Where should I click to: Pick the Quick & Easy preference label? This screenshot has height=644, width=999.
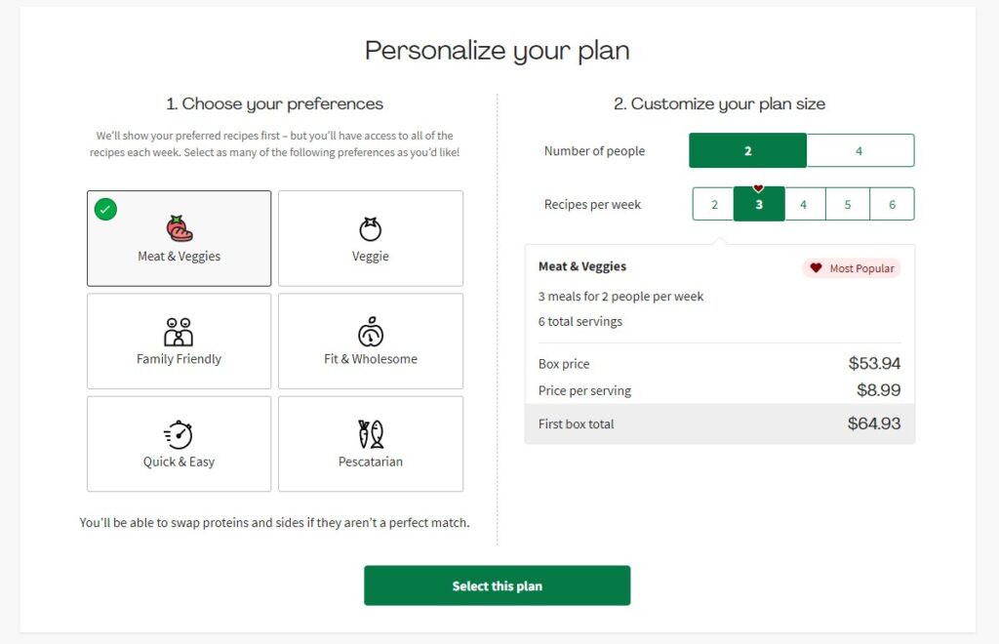click(x=179, y=463)
